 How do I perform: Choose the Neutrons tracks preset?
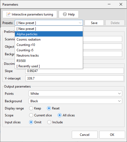[49, 56]
